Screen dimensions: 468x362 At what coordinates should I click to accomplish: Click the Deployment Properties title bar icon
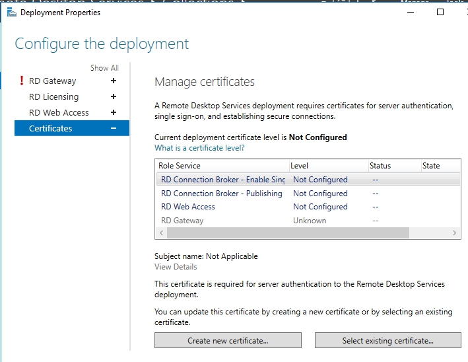(x=11, y=12)
